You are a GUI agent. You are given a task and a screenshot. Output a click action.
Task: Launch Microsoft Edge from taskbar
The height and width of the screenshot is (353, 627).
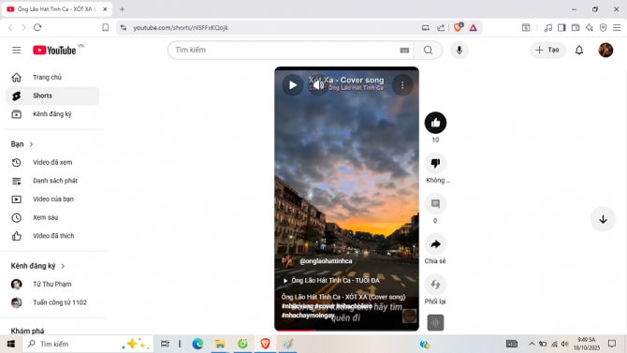(x=197, y=344)
